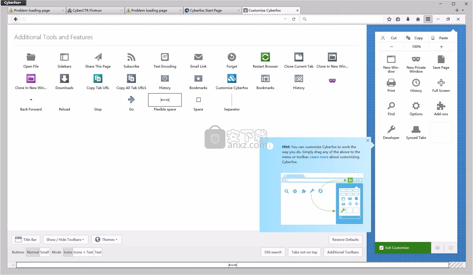The height and width of the screenshot is (275, 473).
Task: Select Small button size
Action: pos(45,252)
